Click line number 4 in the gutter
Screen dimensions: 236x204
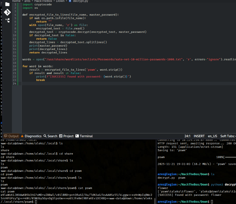click(x=15, y=15)
